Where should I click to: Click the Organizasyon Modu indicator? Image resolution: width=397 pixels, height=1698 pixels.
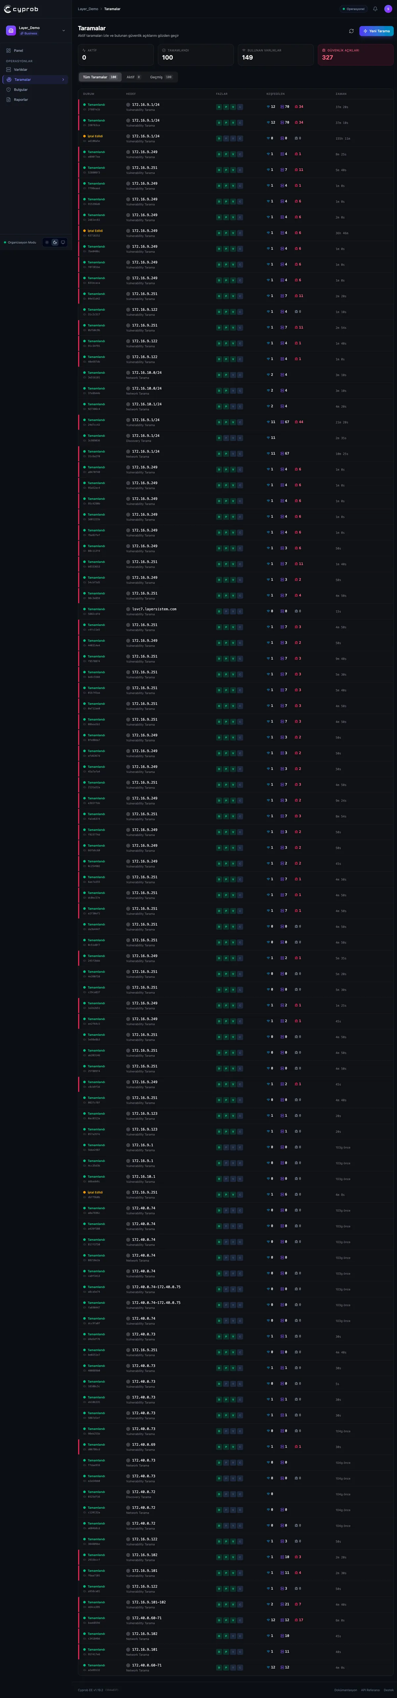coord(21,243)
